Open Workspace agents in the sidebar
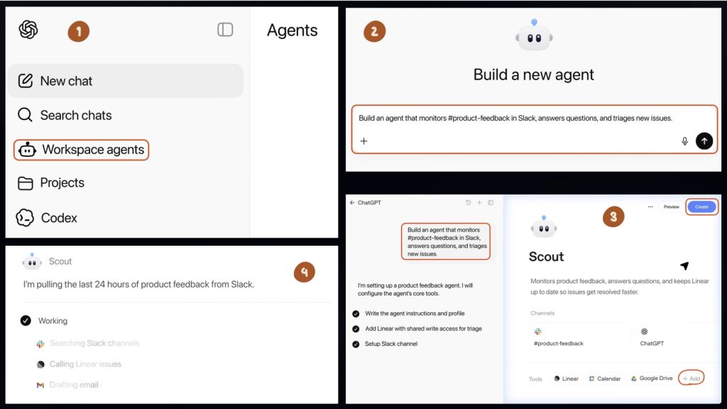This screenshot has height=409, width=727. click(81, 150)
